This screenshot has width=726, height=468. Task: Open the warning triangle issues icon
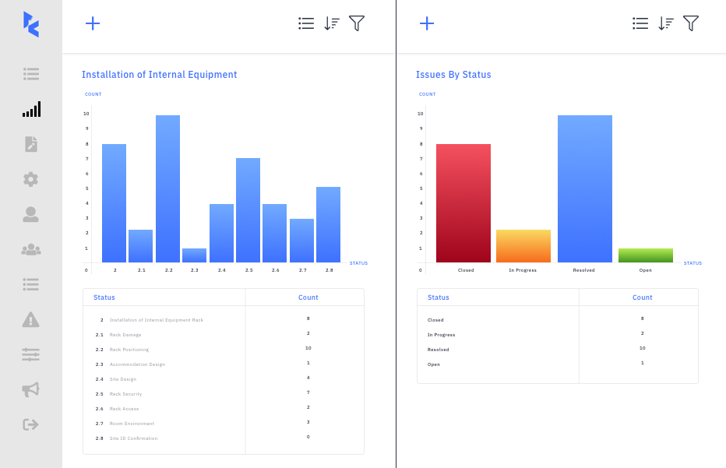(x=31, y=319)
